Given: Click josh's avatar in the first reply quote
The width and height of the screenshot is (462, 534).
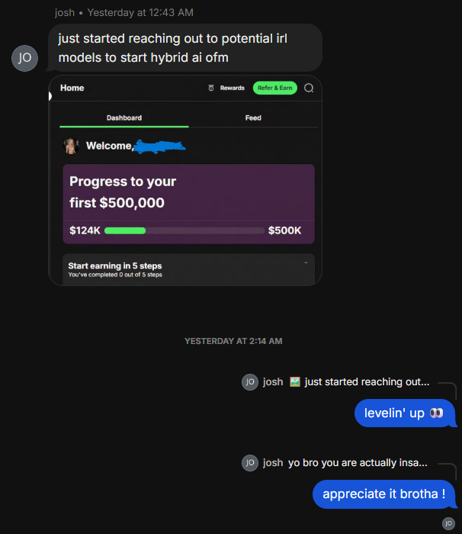Looking at the screenshot, I should pyautogui.click(x=250, y=381).
